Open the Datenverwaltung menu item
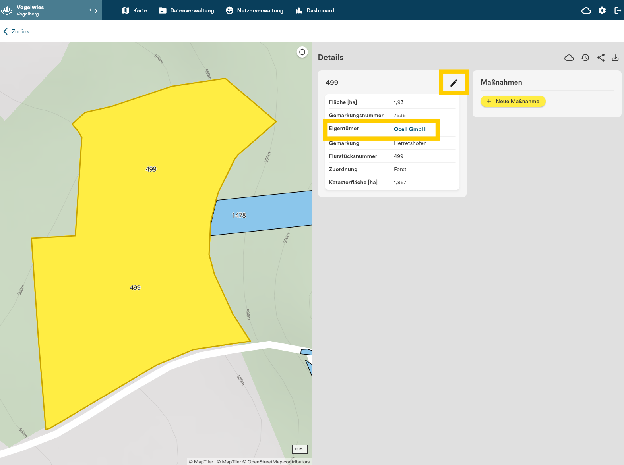The image size is (624, 465). 186,10
